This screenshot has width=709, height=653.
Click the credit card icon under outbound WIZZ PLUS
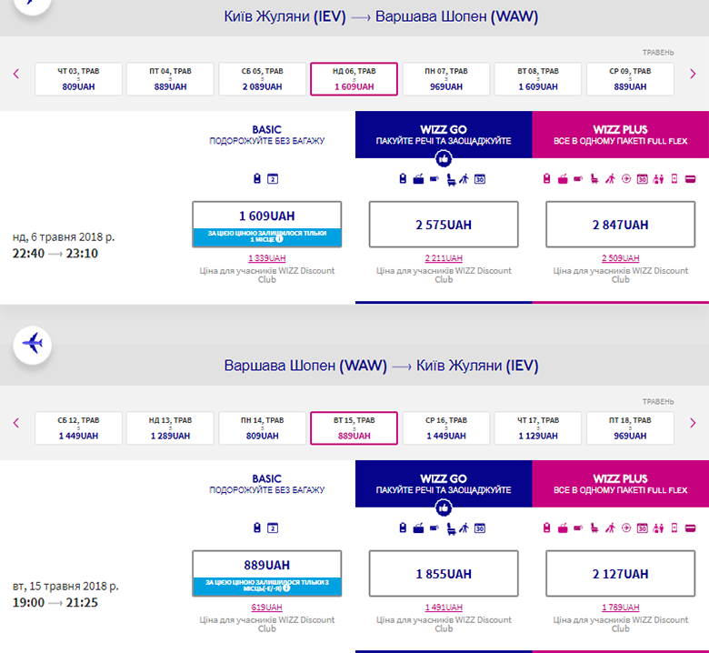pyautogui.click(x=690, y=178)
